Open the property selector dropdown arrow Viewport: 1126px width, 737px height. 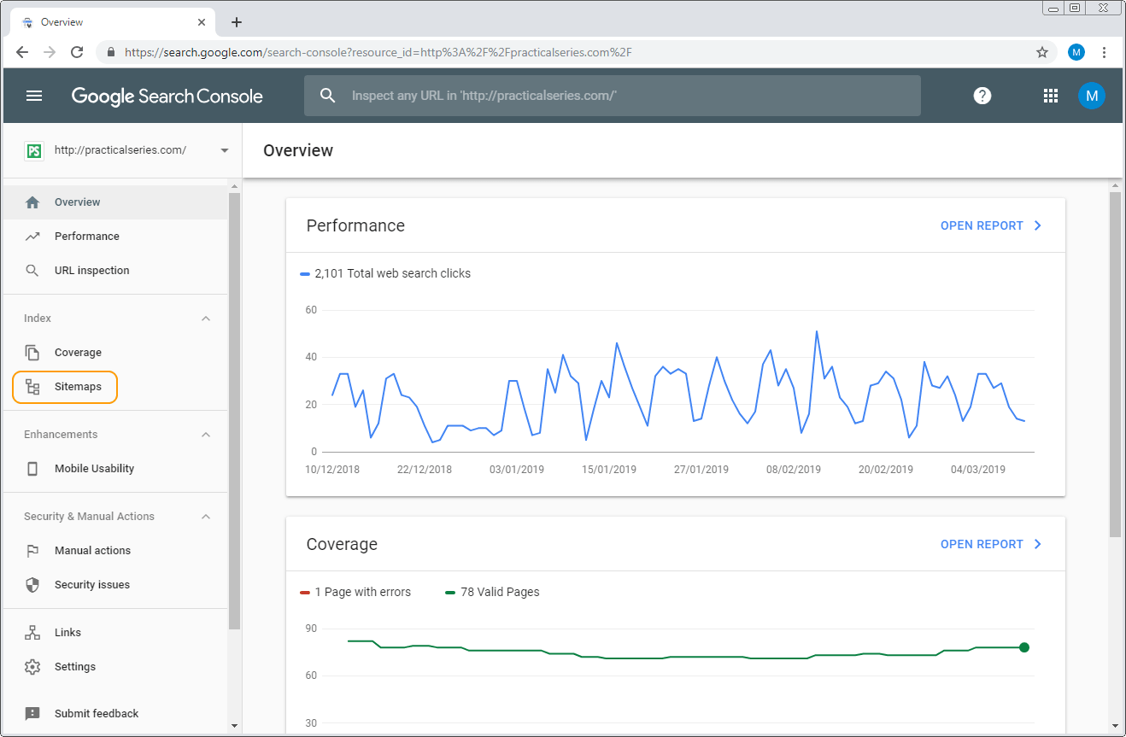(225, 150)
